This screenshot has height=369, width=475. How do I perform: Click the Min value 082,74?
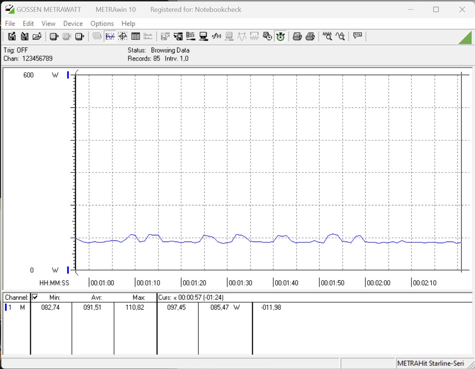click(50, 307)
